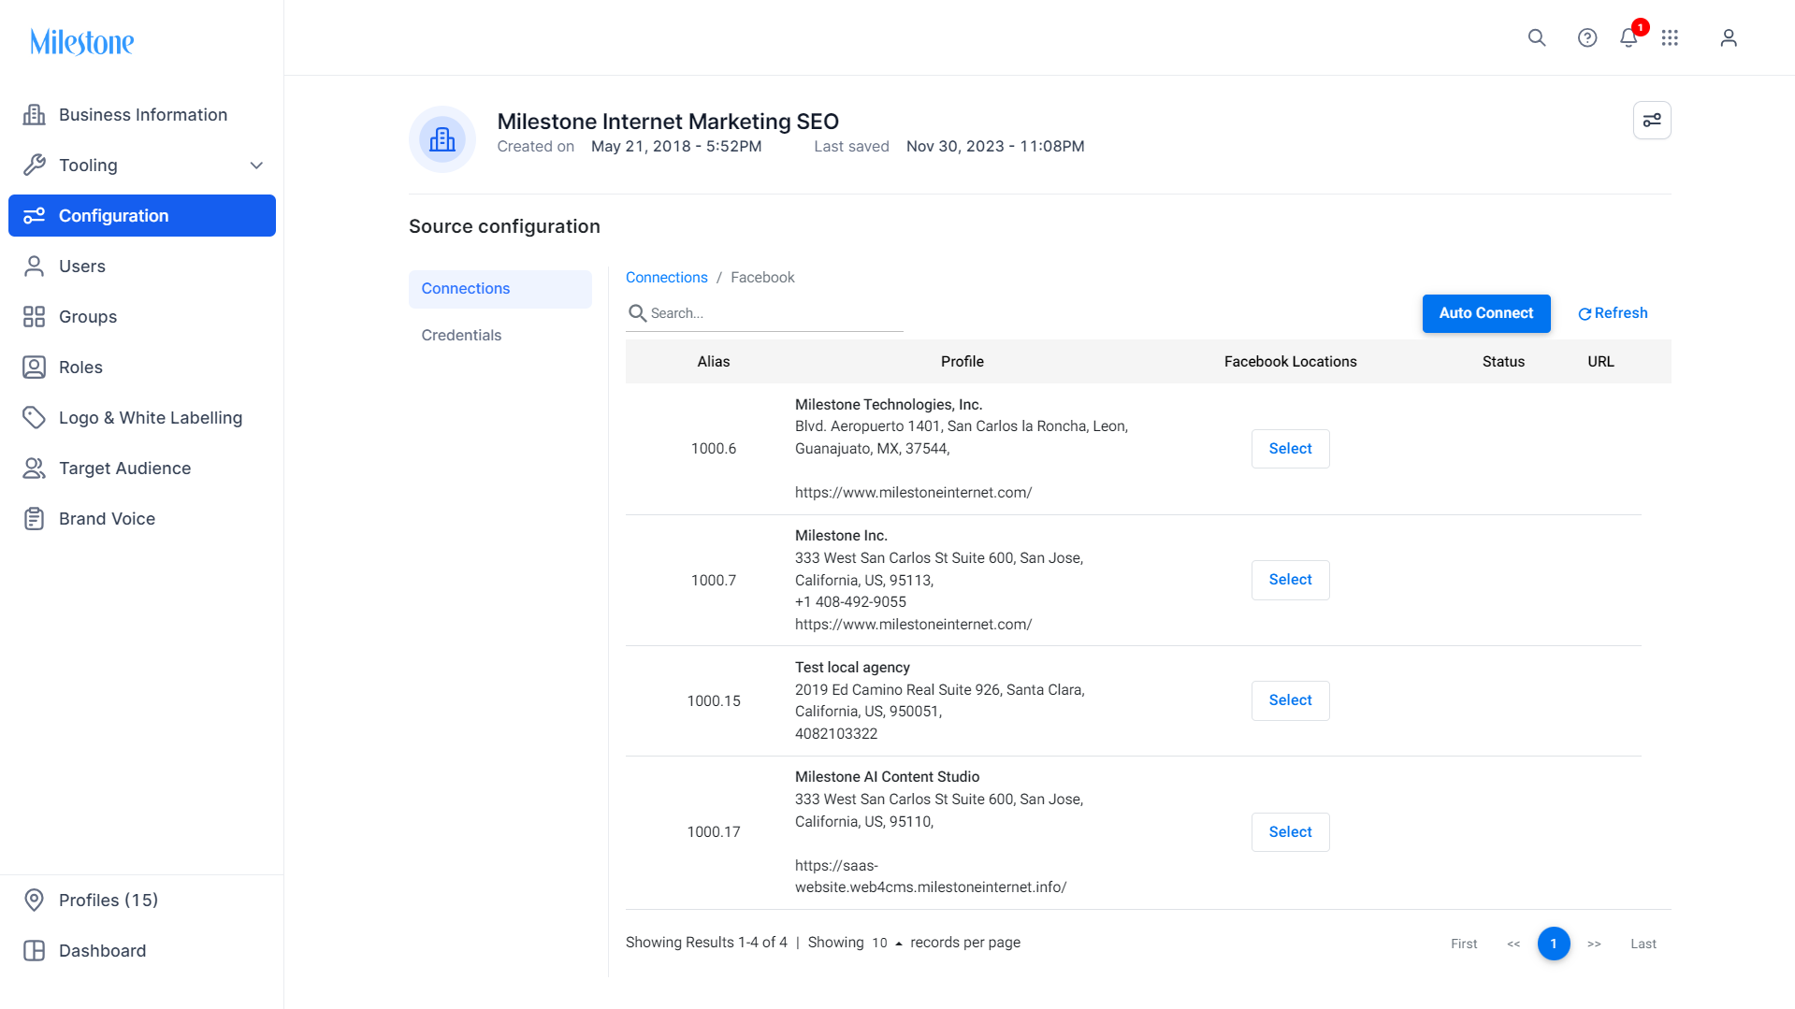The width and height of the screenshot is (1795, 1009).
Task: Open the search icon in top bar
Action: pos(1537,37)
